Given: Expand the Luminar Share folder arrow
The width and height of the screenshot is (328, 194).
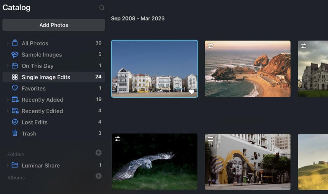Looking at the screenshot, I should [8, 165].
